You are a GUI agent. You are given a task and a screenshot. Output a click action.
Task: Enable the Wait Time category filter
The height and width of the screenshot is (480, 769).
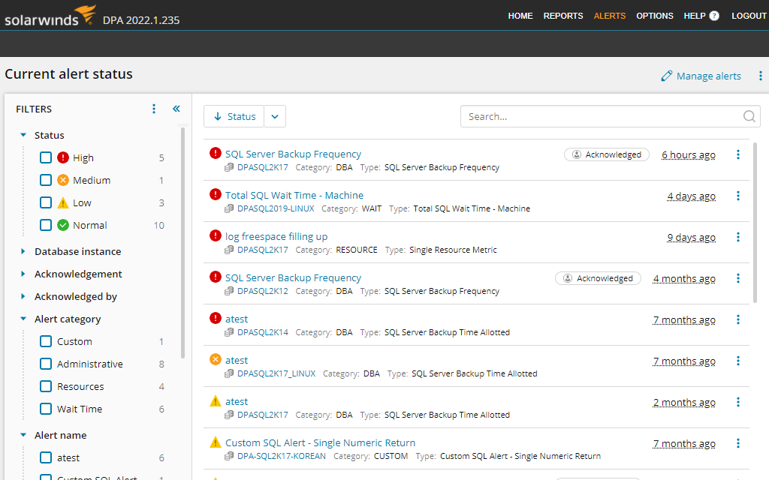click(46, 409)
